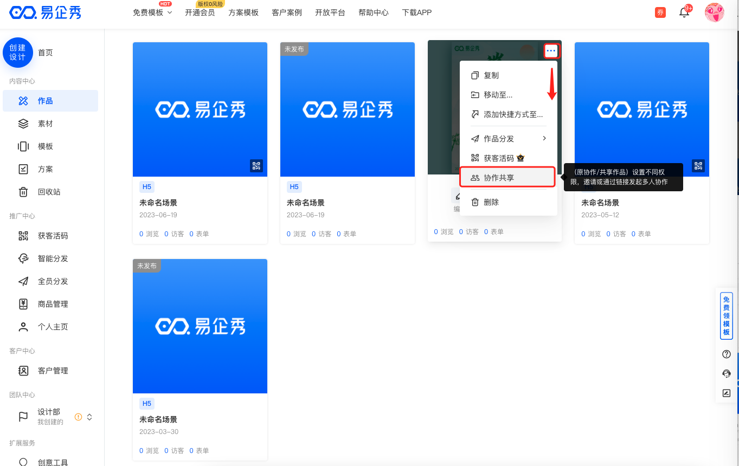Click H5 tag on the 2023-03-30 card
Viewport: 739px width, 466px height.
pyautogui.click(x=147, y=404)
